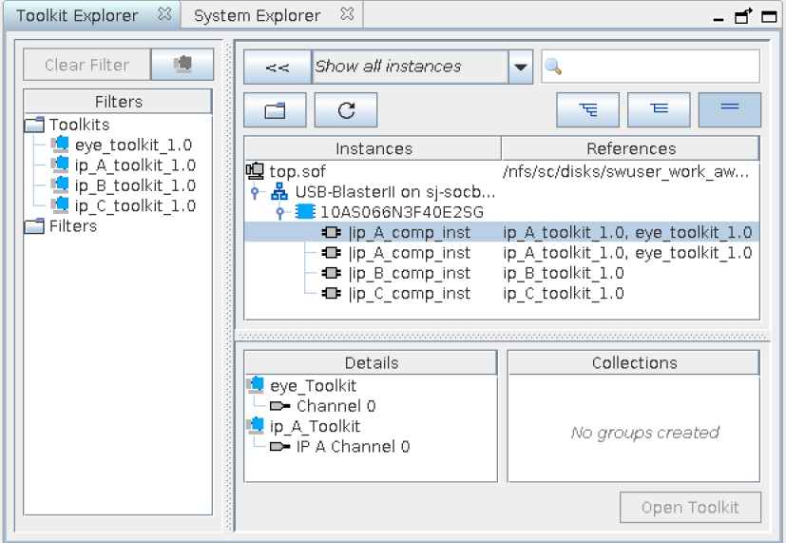Click the folder icon button in toolbar
Screen dimensions: 786x543
pos(275,110)
